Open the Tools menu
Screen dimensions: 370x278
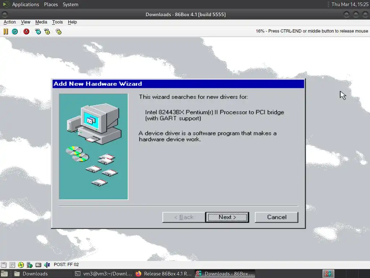pyautogui.click(x=57, y=22)
